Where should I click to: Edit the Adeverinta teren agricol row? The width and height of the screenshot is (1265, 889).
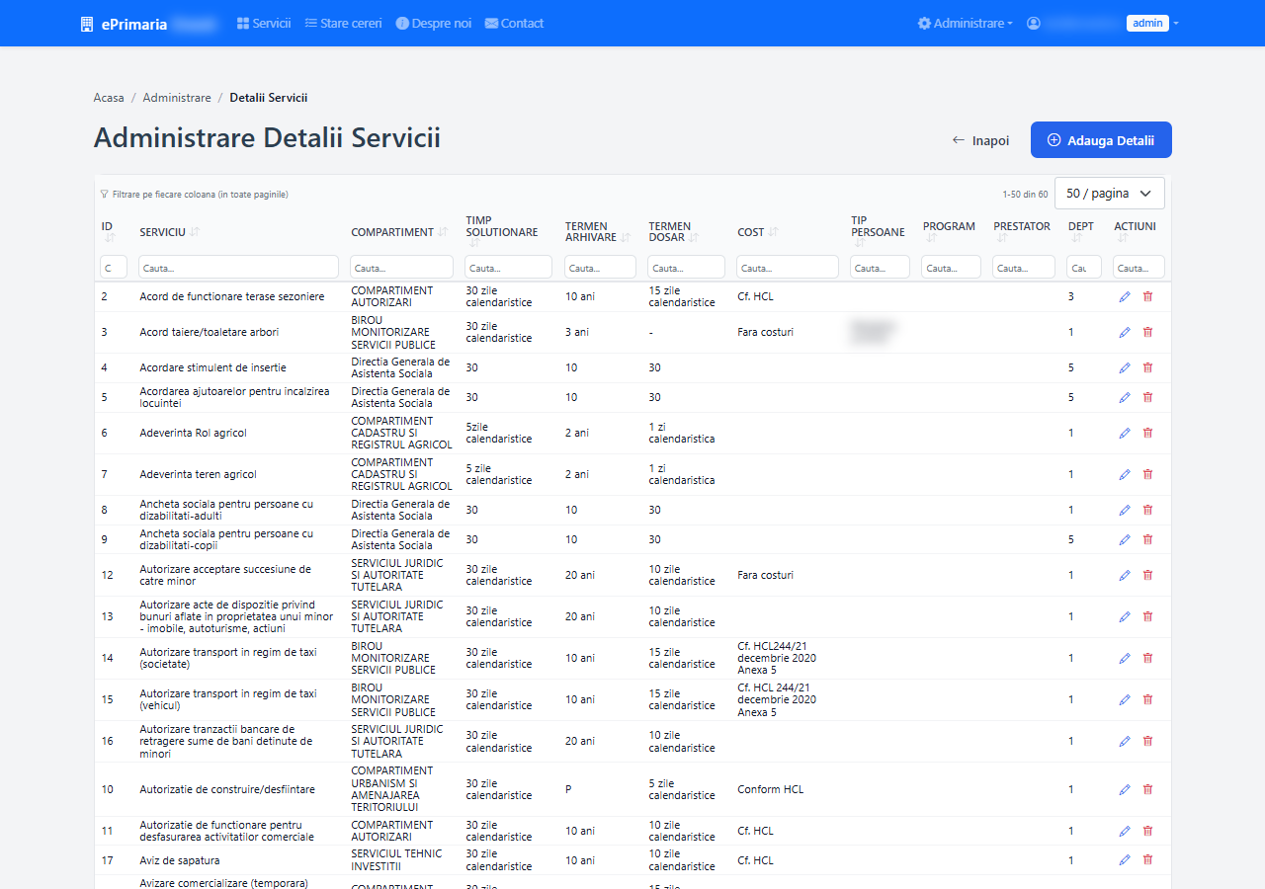1125,474
